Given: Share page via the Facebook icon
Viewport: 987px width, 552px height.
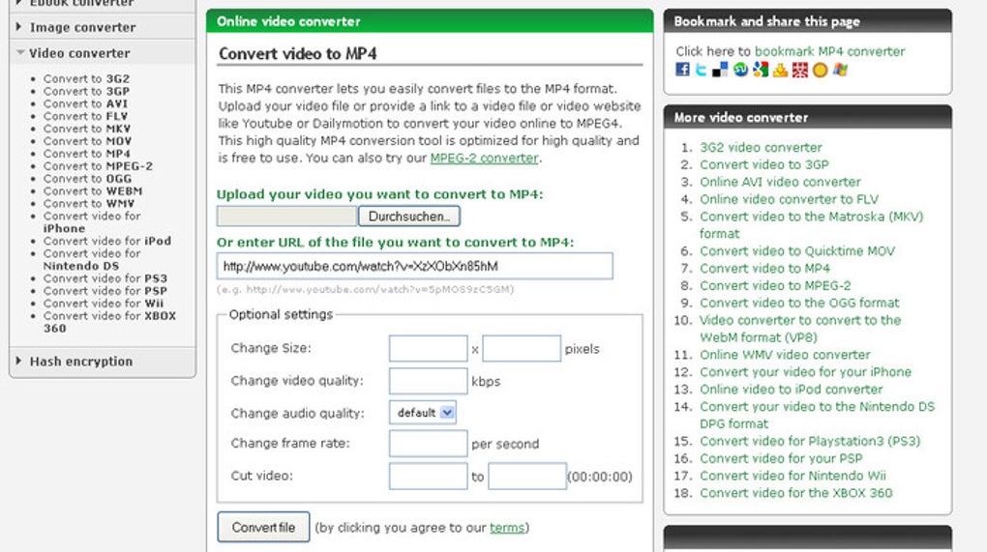Looking at the screenshot, I should (682, 70).
